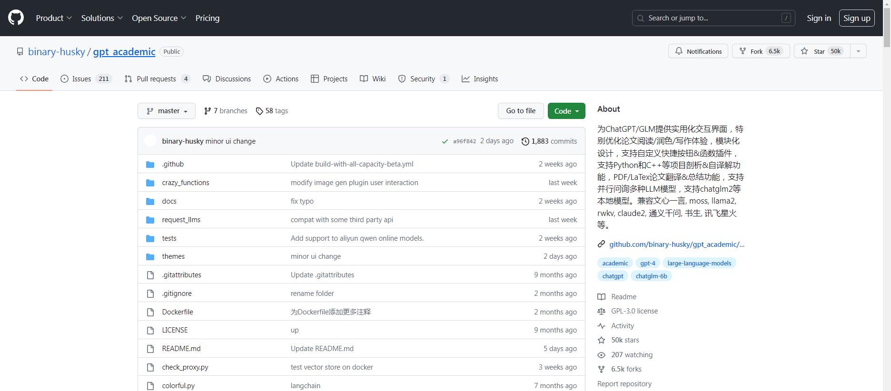Click the eye icon next to 207 watching
The height and width of the screenshot is (391, 891).
[x=602, y=355]
